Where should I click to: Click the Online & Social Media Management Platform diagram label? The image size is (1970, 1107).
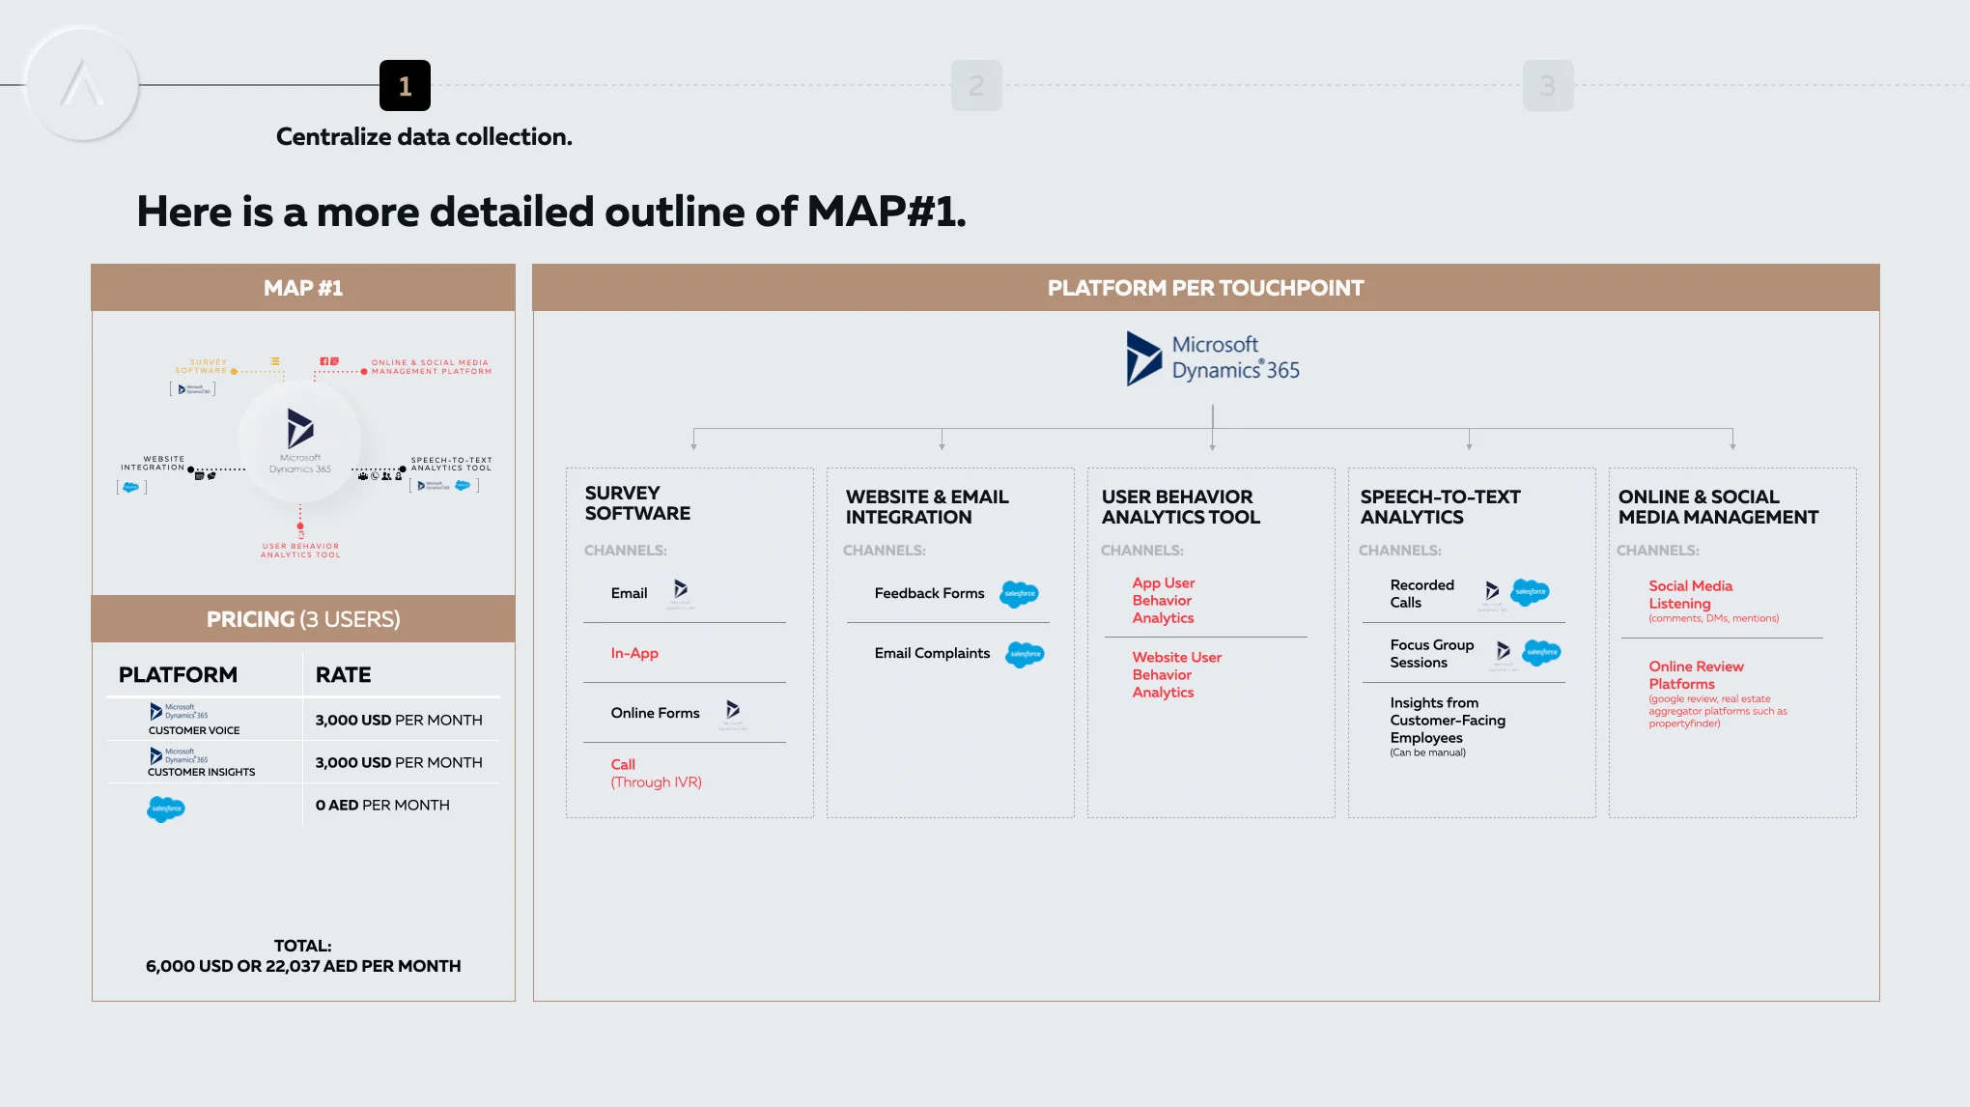tap(432, 367)
